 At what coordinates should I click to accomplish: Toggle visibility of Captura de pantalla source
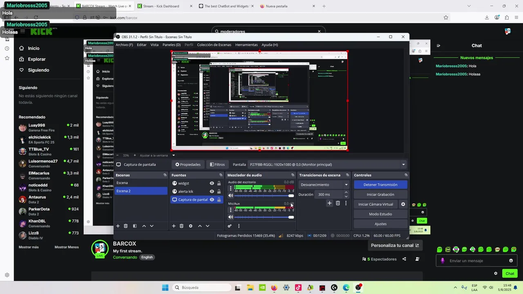212,200
